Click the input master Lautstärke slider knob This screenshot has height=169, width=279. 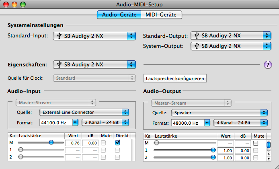pos(51,142)
